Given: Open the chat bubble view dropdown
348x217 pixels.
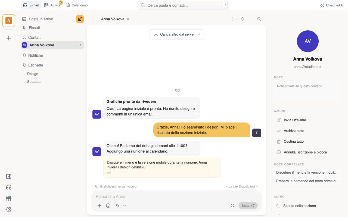Looking at the screenshot, I should click(x=234, y=19).
